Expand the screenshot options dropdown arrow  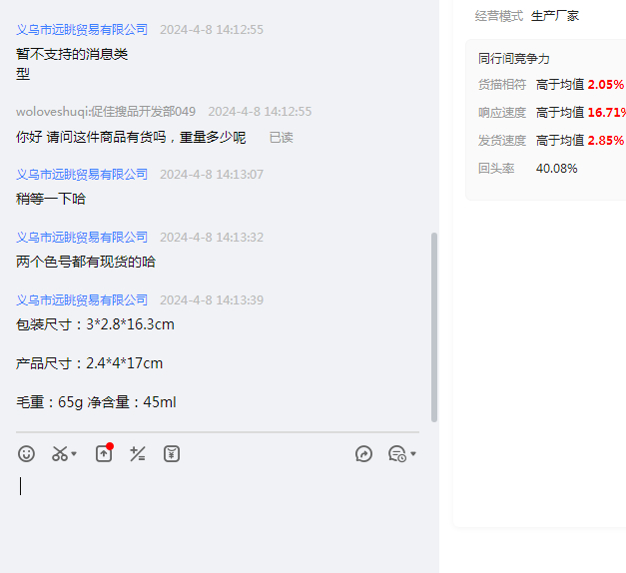pyautogui.click(x=74, y=455)
